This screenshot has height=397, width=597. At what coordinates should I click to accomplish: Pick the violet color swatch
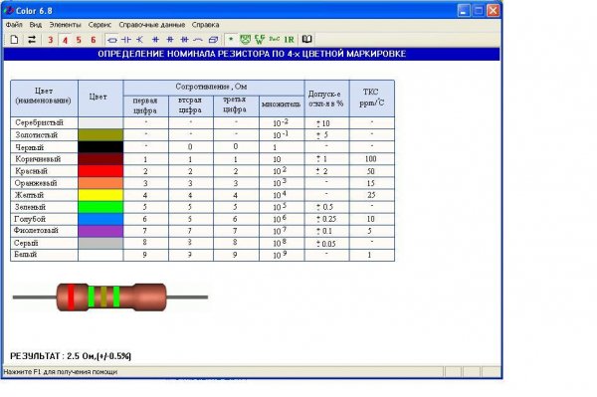100,231
